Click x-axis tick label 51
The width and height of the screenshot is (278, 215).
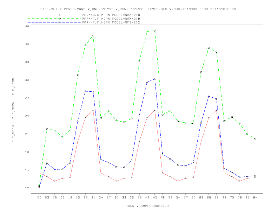click(x=170, y=197)
